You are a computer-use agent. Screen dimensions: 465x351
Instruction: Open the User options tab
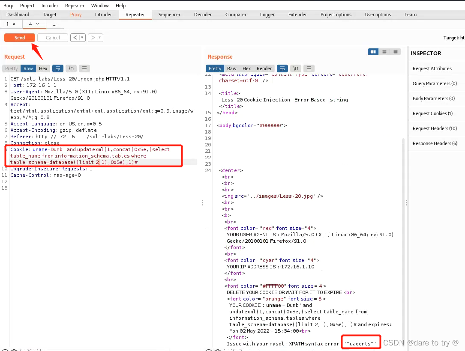(x=378, y=15)
